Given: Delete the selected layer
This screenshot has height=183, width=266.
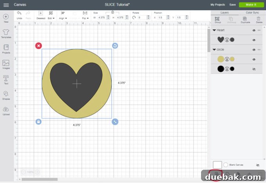Looking at the screenshot, I should (259, 20).
